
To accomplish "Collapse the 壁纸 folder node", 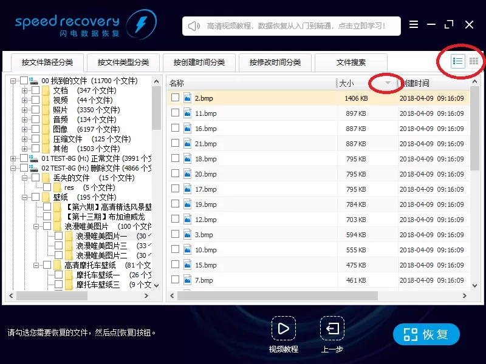I will pyautogui.click(x=24, y=197).
